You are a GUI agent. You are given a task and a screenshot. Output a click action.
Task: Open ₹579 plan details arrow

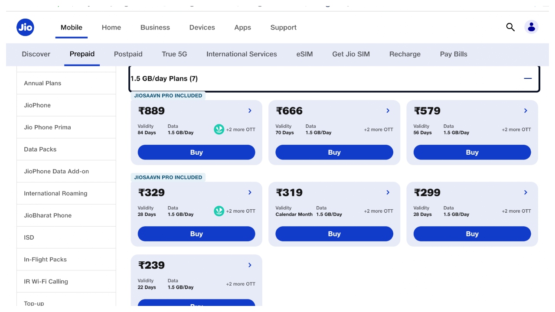coord(526,111)
